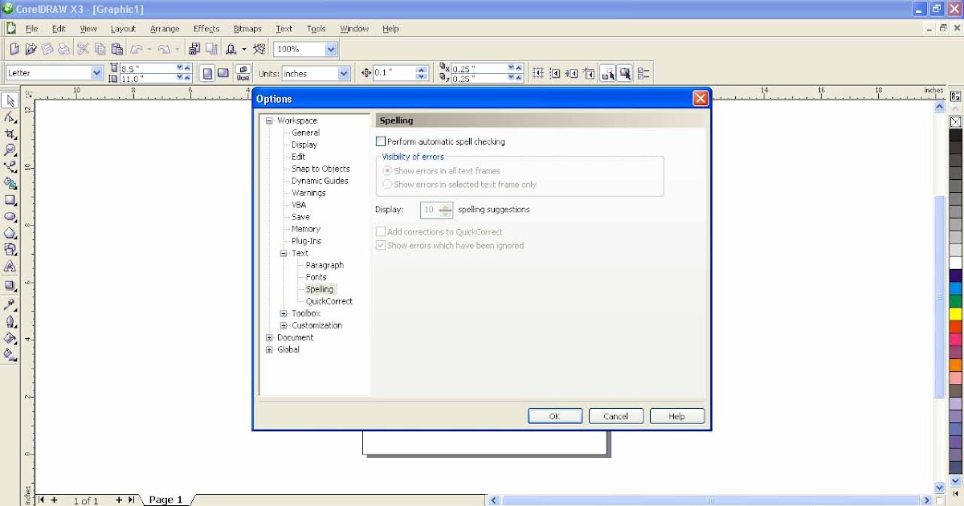The width and height of the screenshot is (964, 506).
Task: Click the Cut scissors icon
Action: 83,49
